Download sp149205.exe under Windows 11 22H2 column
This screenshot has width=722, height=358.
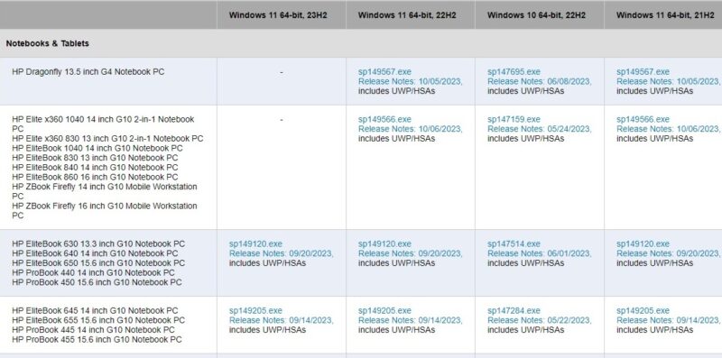coord(384,310)
